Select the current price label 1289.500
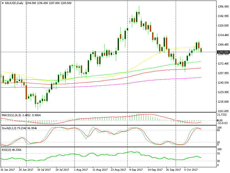Screen dimensions: 230x173 coord(223,52)
